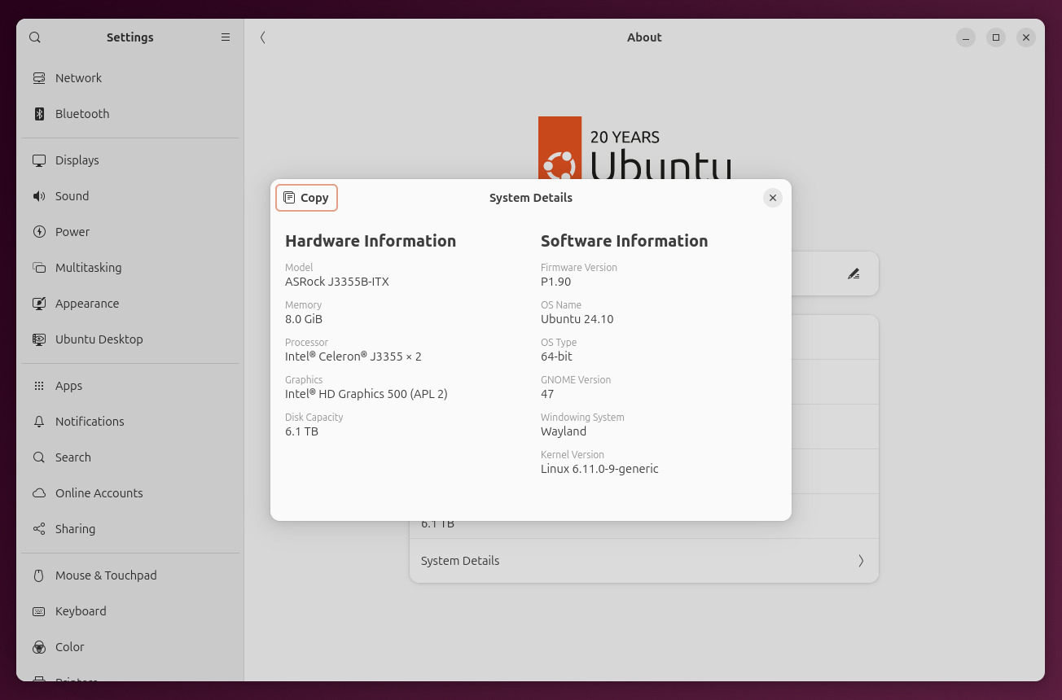1062x700 pixels.
Task: Click model value ASRock J3355B-ITX
Action: (x=337, y=282)
